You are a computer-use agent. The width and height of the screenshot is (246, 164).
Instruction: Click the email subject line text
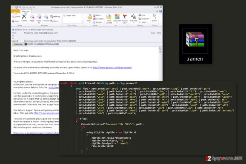pos(50,41)
